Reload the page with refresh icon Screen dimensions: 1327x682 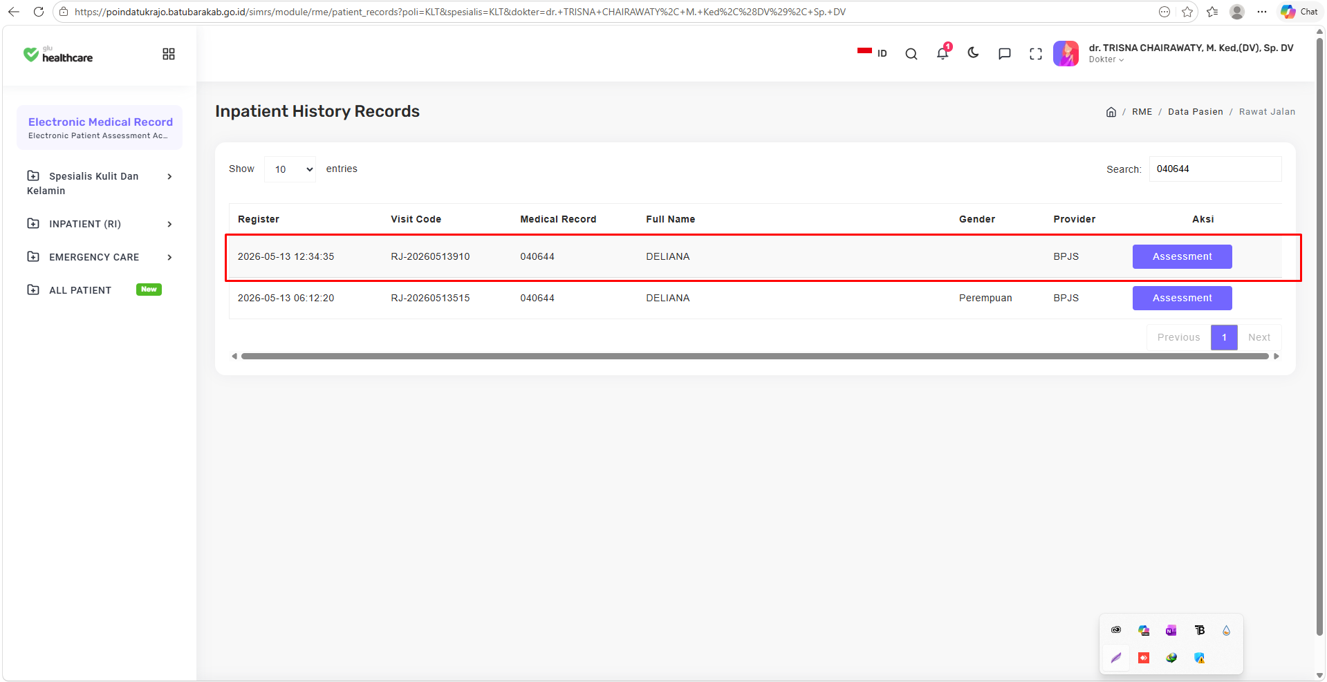pyautogui.click(x=39, y=12)
